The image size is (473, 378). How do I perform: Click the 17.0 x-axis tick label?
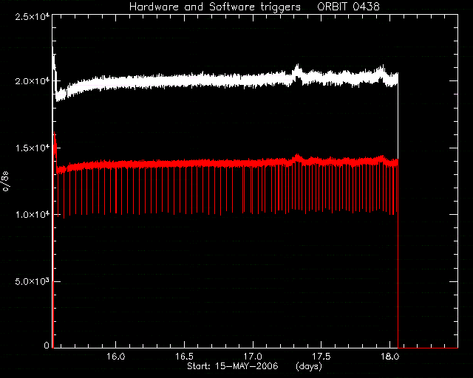pos(253,357)
